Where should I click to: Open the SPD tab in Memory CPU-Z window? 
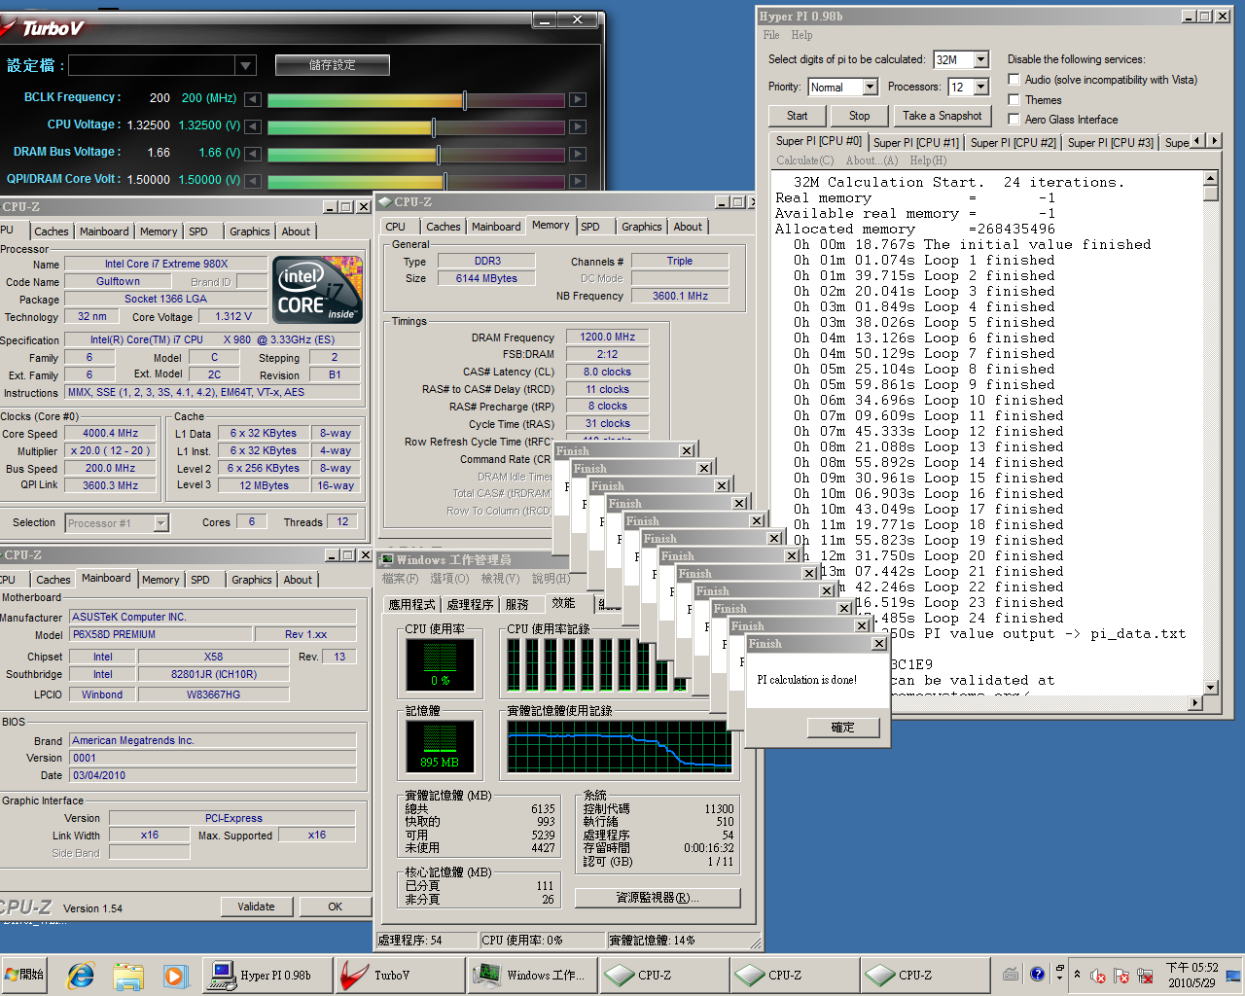pos(590,227)
